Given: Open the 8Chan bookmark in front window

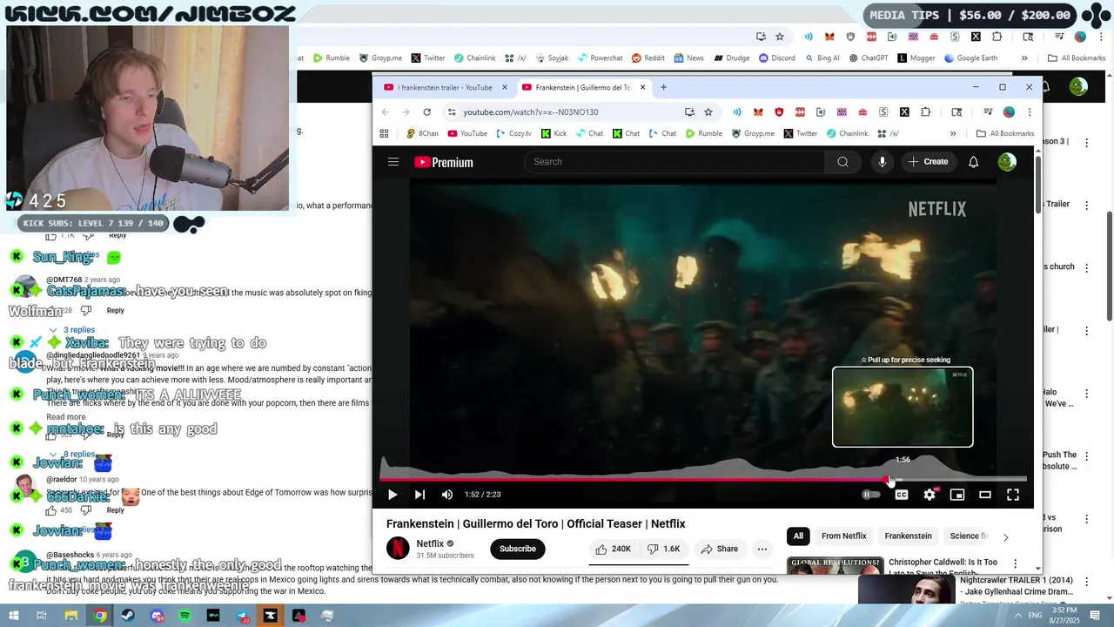Looking at the screenshot, I should [x=422, y=133].
